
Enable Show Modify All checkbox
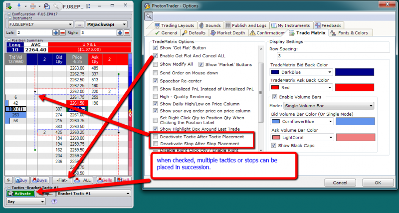click(x=155, y=64)
